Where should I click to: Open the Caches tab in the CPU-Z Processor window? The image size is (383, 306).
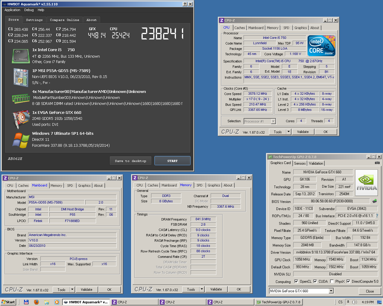point(240,28)
